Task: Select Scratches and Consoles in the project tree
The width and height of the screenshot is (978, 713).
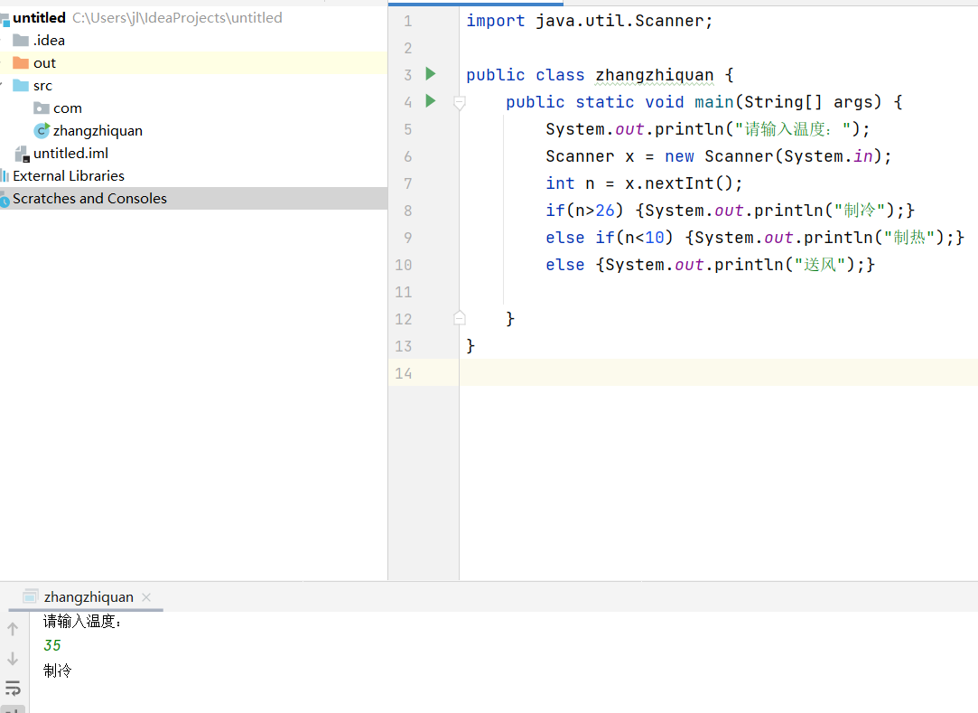Action: pyautogui.click(x=89, y=199)
